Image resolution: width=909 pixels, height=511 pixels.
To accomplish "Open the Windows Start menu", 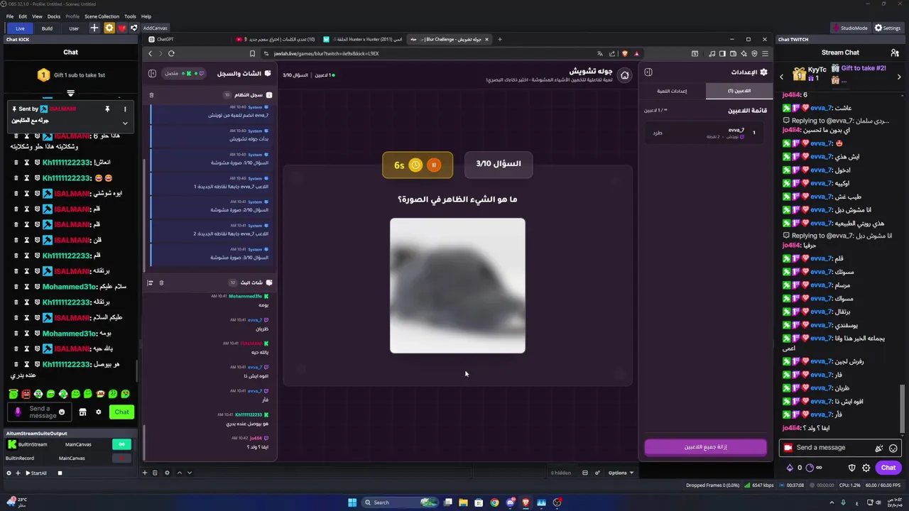I will point(352,502).
